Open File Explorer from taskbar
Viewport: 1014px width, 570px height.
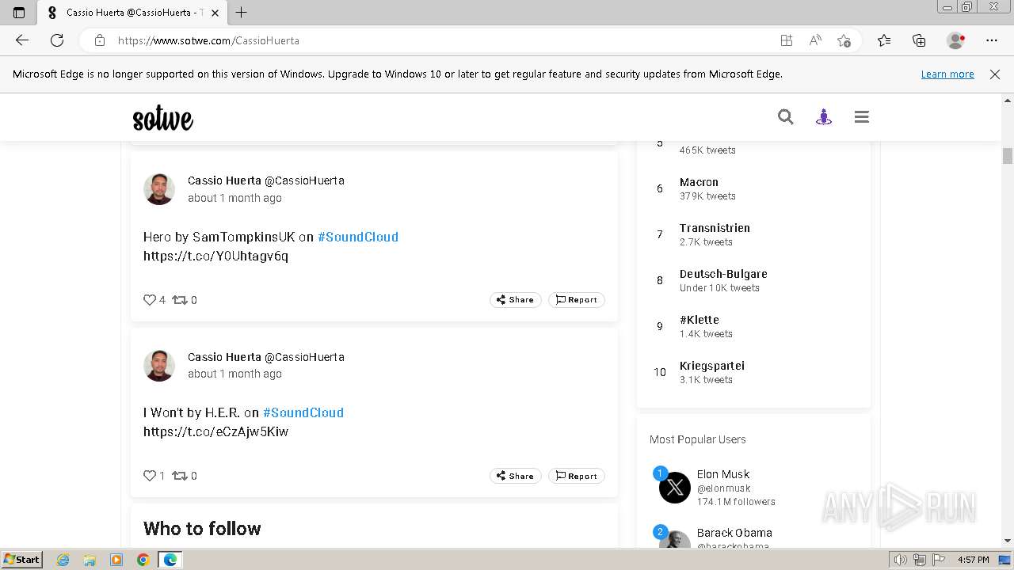(90, 560)
